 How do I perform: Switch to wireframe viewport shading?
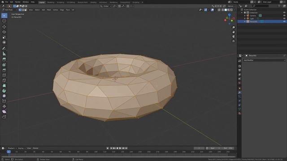pyautogui.click(x=223, y=10)
